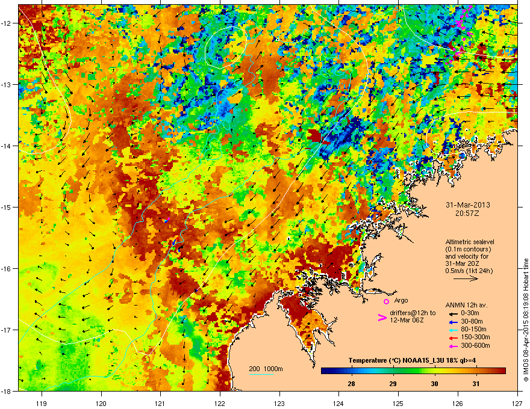Click latitude label -16 on the axis
The width and height of the screenshot is (530, 409).
(6, 269)
